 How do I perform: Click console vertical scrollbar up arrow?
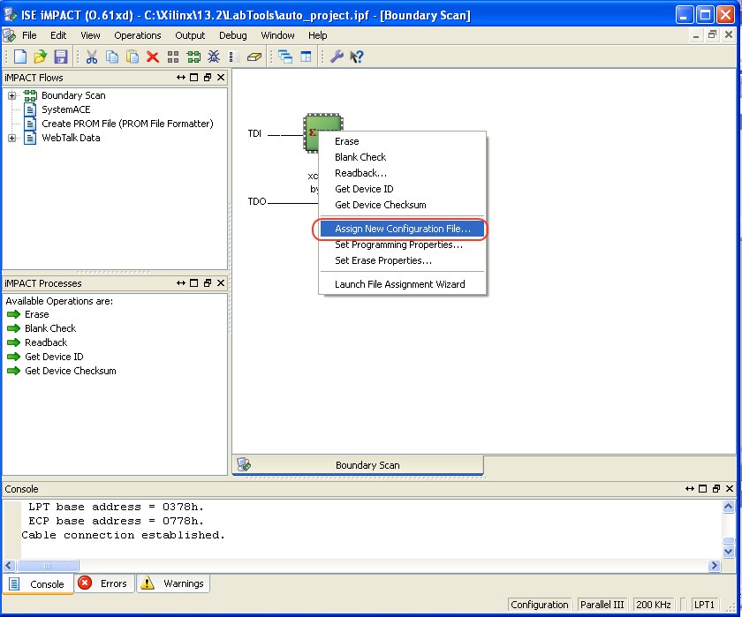[x=729, y=507]
